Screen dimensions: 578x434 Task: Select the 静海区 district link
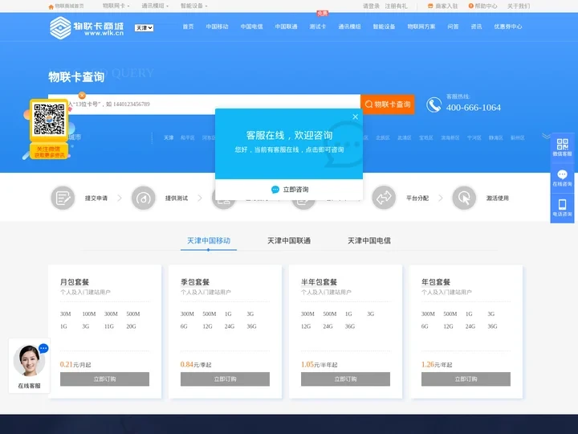coord(496,138)
